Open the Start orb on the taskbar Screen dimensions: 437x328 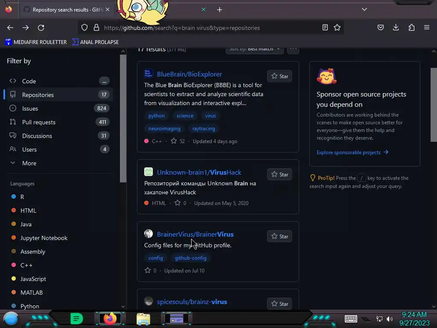(11, 319)
